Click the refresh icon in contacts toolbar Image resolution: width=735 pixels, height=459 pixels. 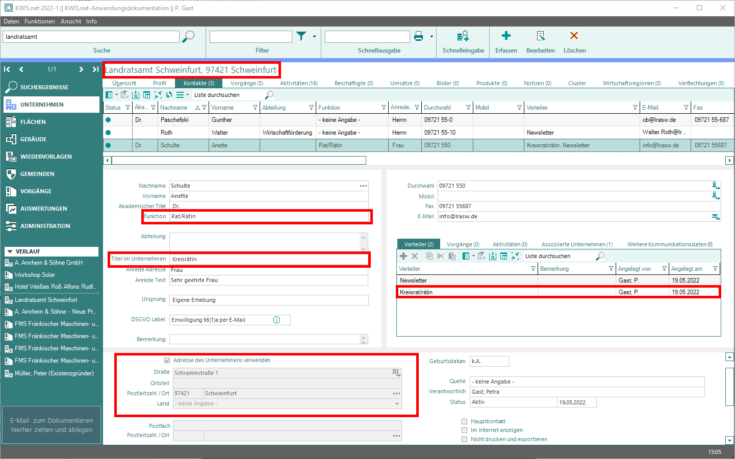[x=169, y=95]
